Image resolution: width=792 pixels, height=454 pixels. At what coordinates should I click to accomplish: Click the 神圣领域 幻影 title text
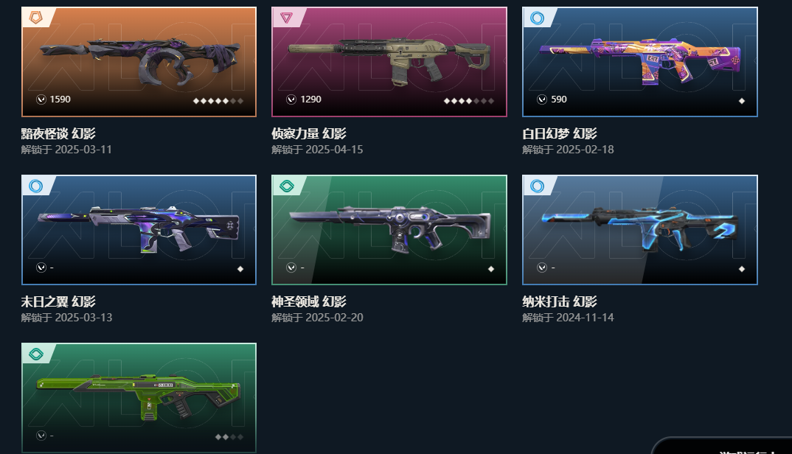pyautogui.click(x=309, y=301)
